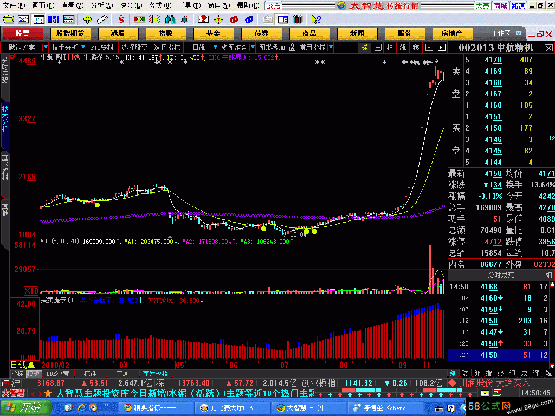Screen dimensions: 555x416
Task: Open the 默认方案 dropdown arrow
Action: tap(45, 47)
